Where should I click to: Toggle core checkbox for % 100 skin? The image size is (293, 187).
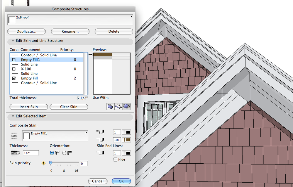pos(14,69)
